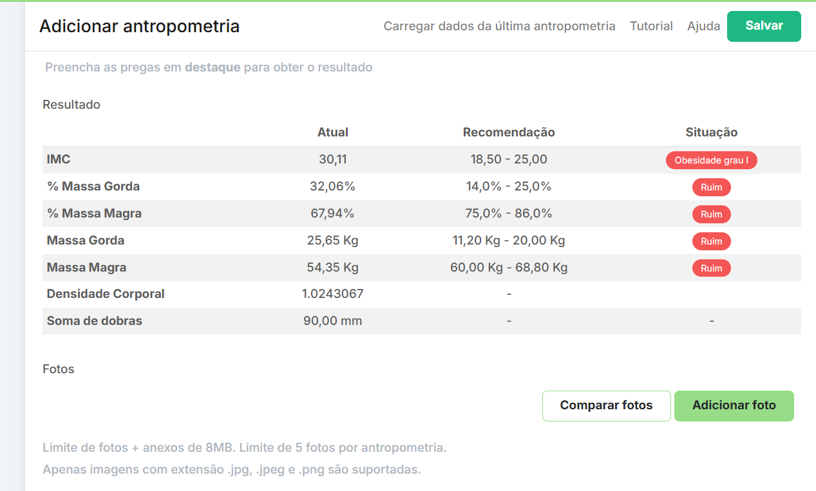Click the Fotos section heading
Viewport: 816px width, 491px height.
(59, 369)
